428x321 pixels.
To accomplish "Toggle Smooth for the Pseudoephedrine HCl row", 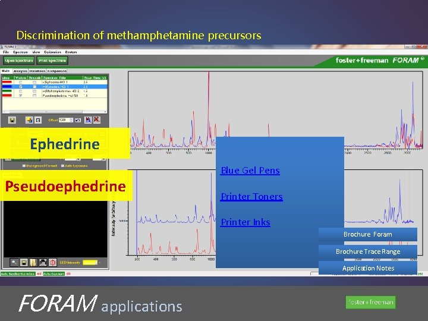I will (34, 96).
